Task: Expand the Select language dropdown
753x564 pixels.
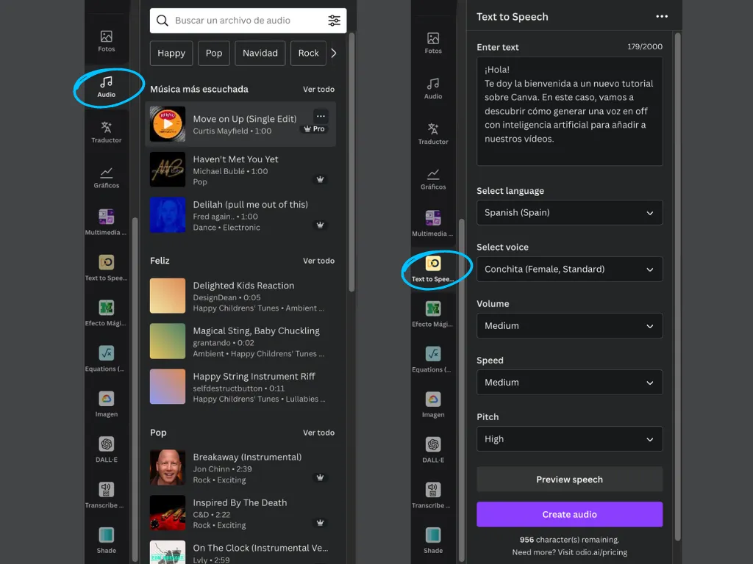Action: [570, 212]
